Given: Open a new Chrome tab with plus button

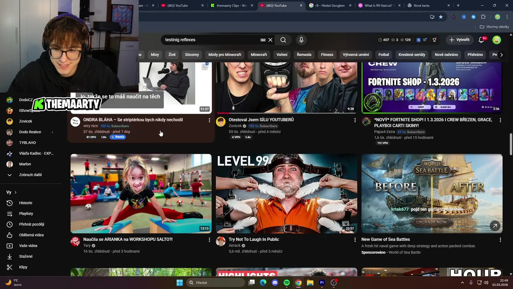Looking at the screenshot, I should (x=458, y=6).
